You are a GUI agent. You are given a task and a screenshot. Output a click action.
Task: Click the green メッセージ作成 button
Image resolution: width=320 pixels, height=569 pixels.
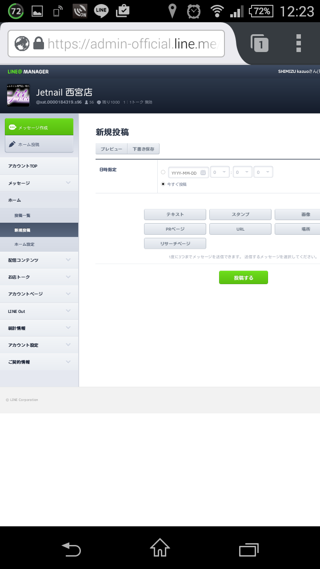[x=39, y=127]
